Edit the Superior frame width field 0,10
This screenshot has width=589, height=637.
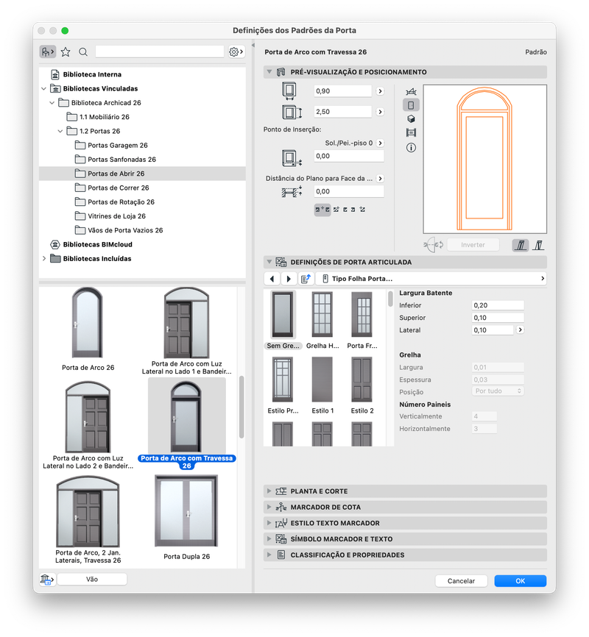[498, 318]
